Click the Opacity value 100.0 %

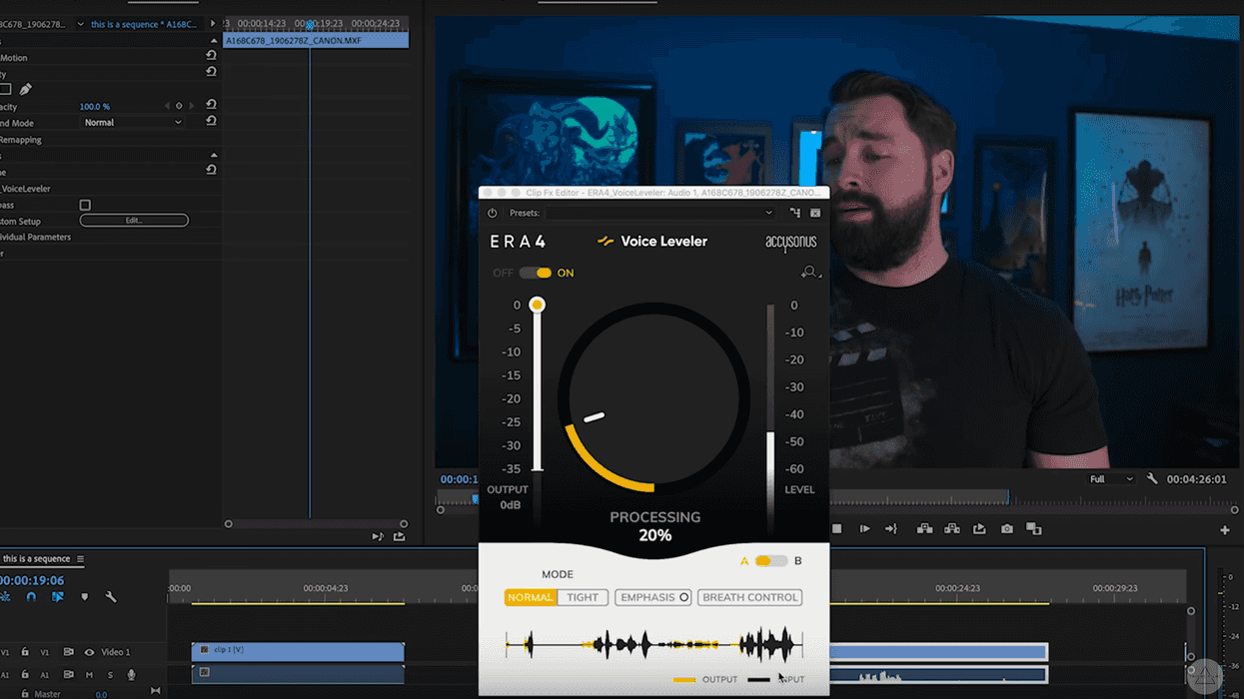pyautogui.click(x=95, y=107)
